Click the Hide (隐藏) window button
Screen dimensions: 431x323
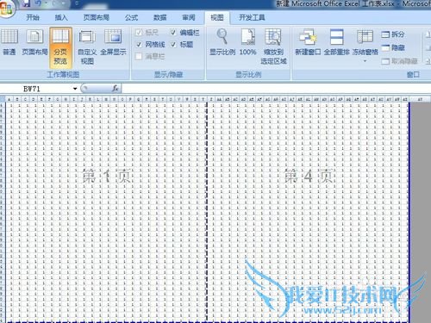click(393, 47)
